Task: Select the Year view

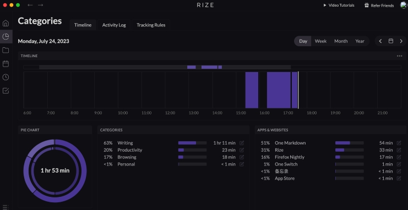Action: 360,41
